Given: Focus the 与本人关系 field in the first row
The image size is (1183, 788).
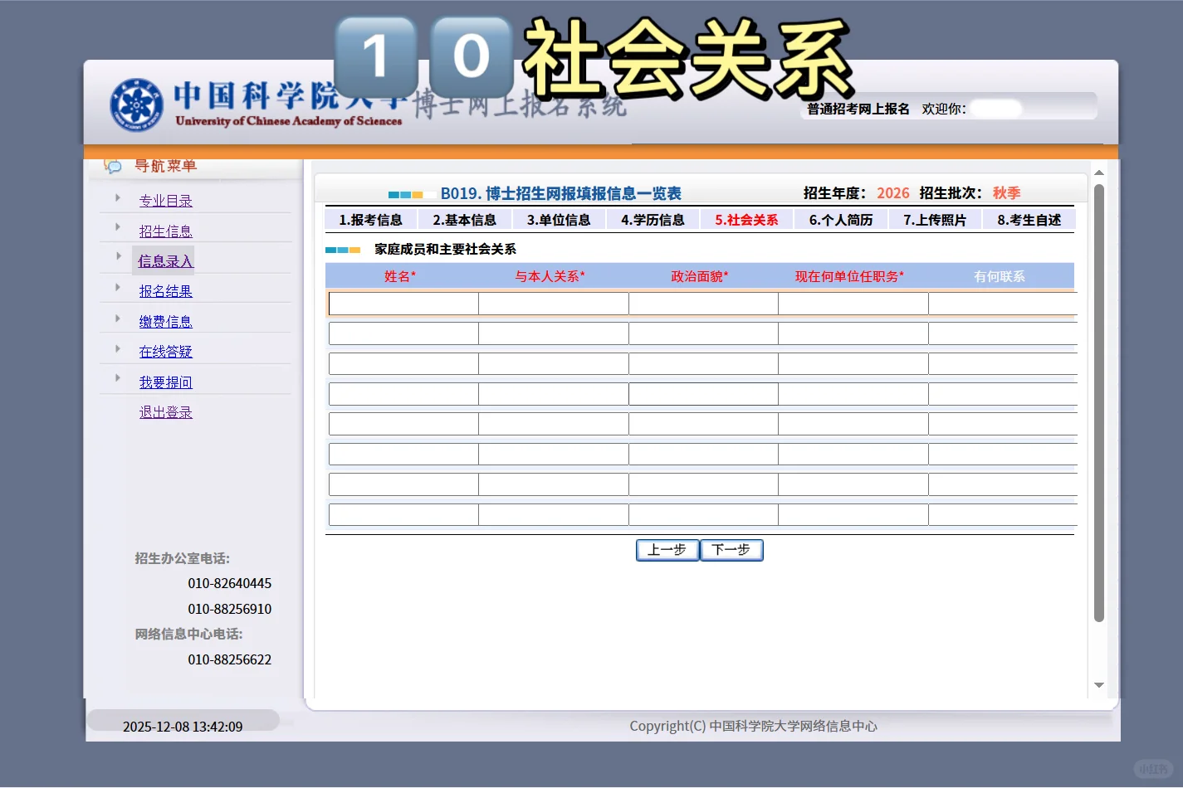Looking at the screenshot, I should click(554, 304).
